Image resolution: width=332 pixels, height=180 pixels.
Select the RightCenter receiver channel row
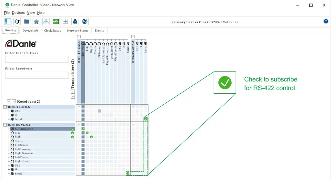tap(43, 161)
